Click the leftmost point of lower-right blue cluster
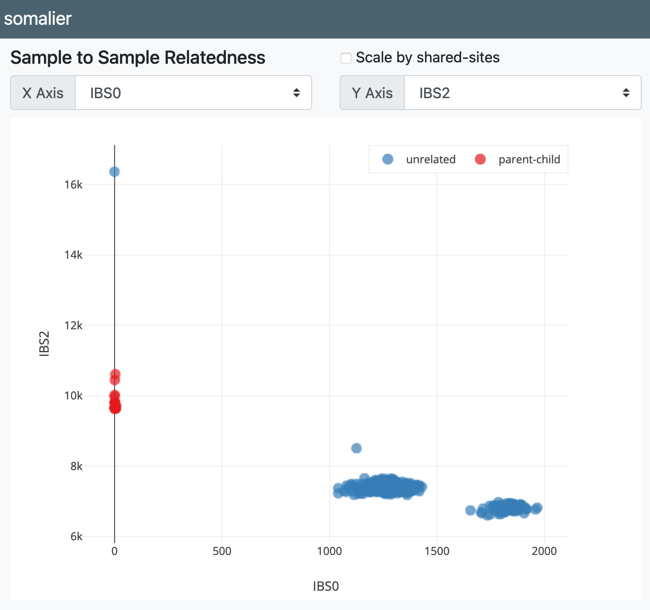650x610 pixels. (470, 510)
